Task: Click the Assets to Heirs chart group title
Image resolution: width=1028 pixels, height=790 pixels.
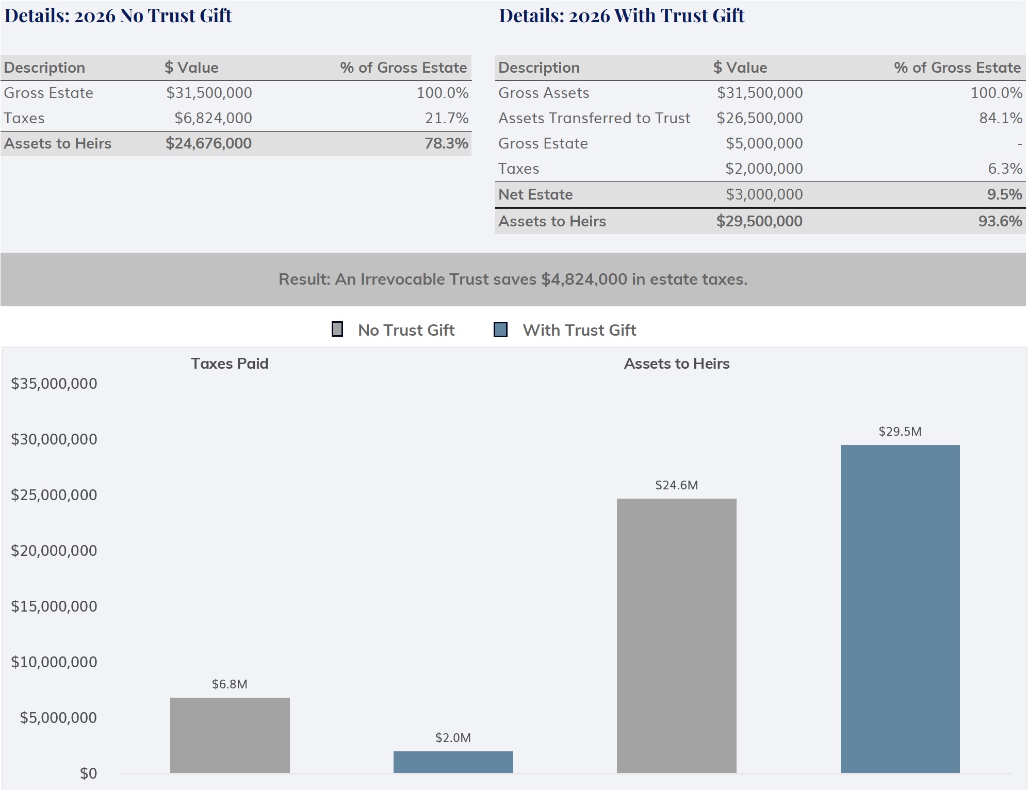Action: click(677, 364)
